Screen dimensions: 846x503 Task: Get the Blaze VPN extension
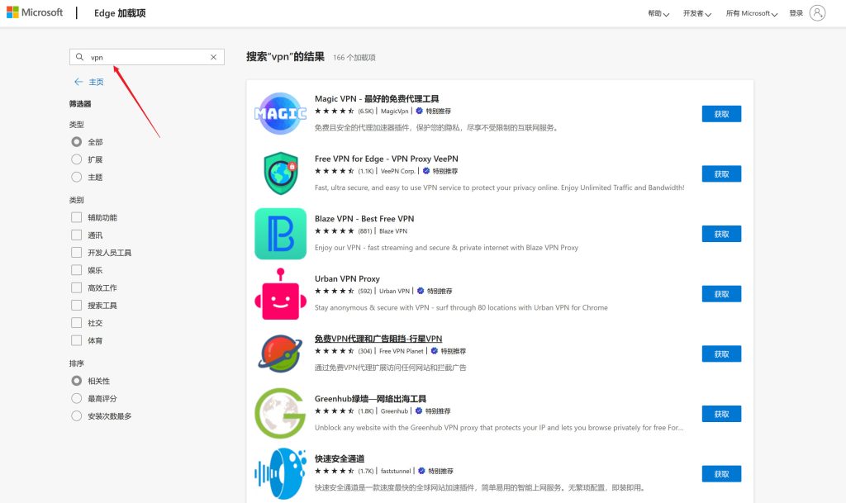(721, 234)
